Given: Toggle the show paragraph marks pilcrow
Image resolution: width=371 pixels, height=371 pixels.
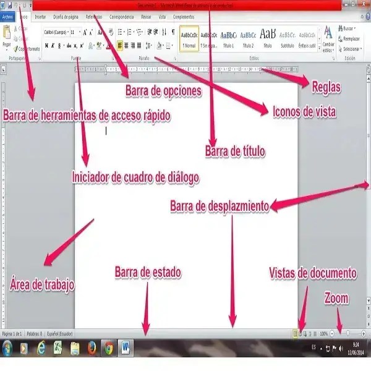Looking at the screenshot, I should click(173, 32).
